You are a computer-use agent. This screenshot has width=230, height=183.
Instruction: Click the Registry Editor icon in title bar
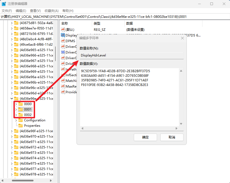point(4,4)
